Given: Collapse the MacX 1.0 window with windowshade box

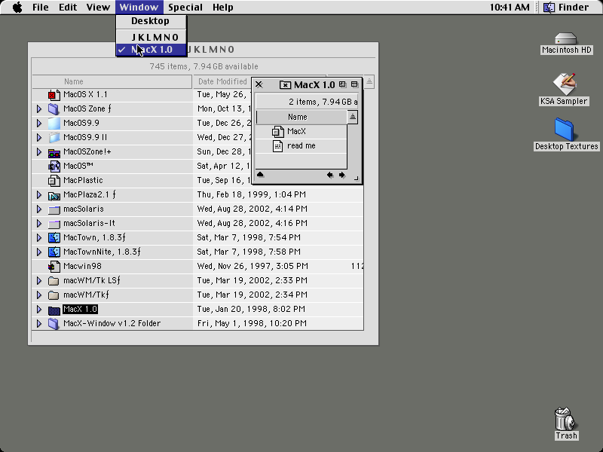Looking at the screenshot, I should coord(354,84).
